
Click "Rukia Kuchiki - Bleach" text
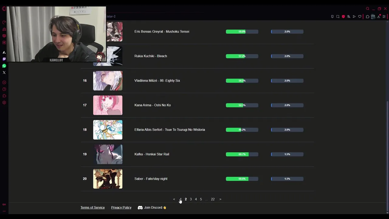click(x=151, y=56)
